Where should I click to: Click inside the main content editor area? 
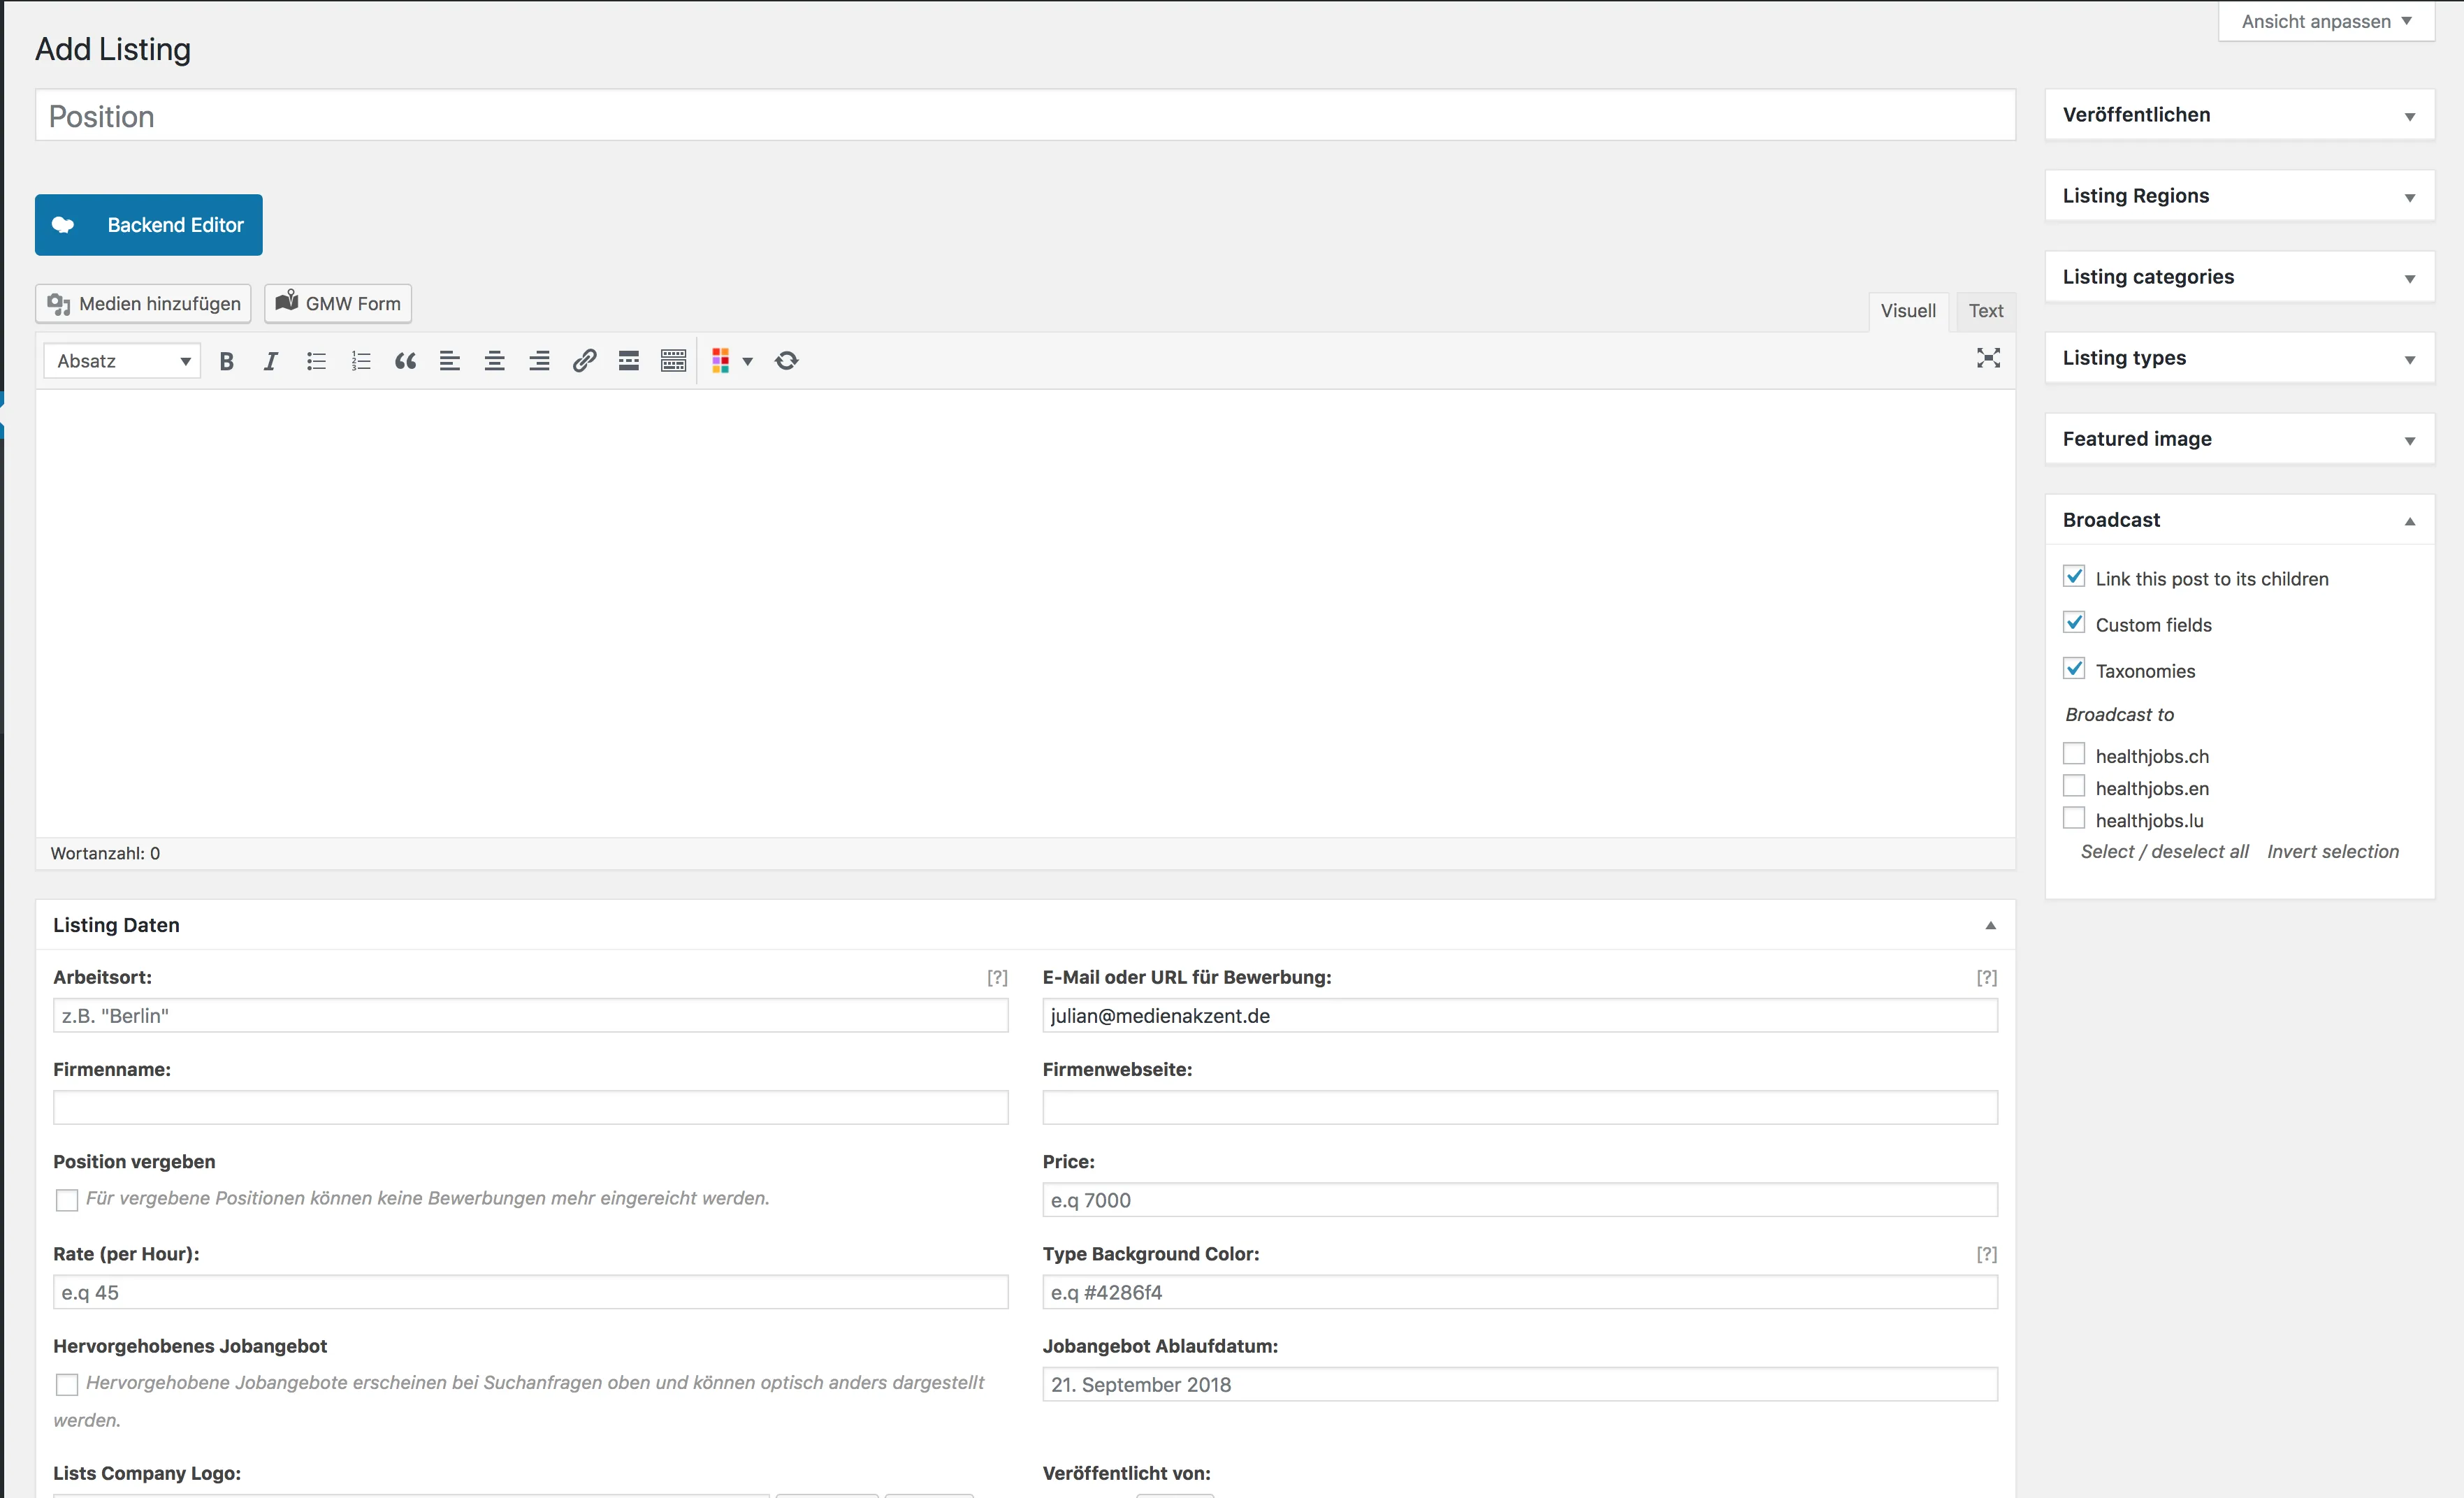pyautogui.click(x=1025, y=613)
